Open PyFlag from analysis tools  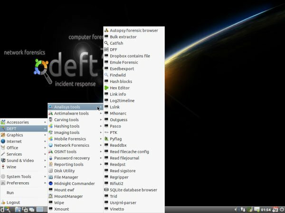pyautogui.click(x=116, y=139)
